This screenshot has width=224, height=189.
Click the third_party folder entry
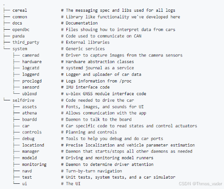click(26, 42)
